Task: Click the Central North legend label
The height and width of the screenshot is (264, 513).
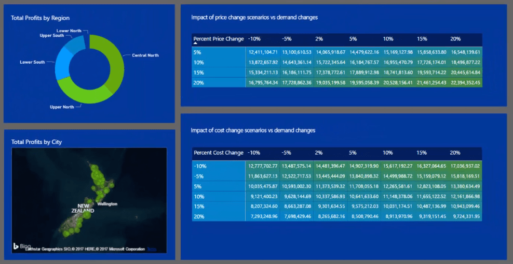Action: click(x=145, y=55)
